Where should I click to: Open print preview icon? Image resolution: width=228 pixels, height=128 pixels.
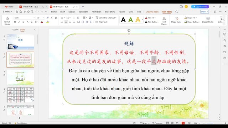pos(32,12)
